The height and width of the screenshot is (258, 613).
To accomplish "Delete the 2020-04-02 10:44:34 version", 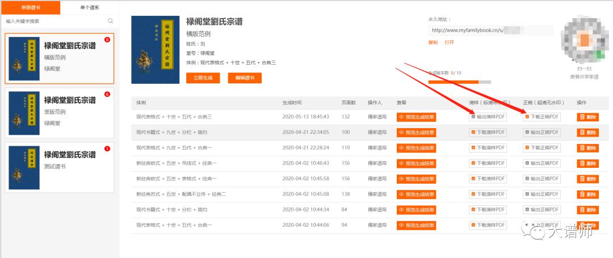I will (x=587, y=210).
